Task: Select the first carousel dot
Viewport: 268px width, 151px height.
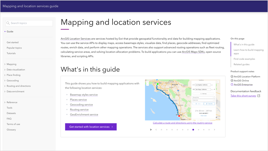Action: coord(161,130)
